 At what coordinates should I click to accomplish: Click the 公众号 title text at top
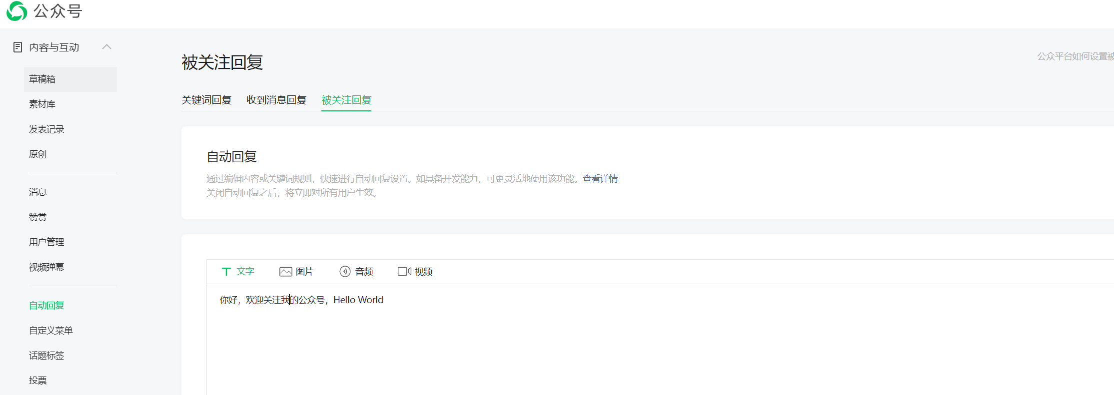(x=58, y=11)
